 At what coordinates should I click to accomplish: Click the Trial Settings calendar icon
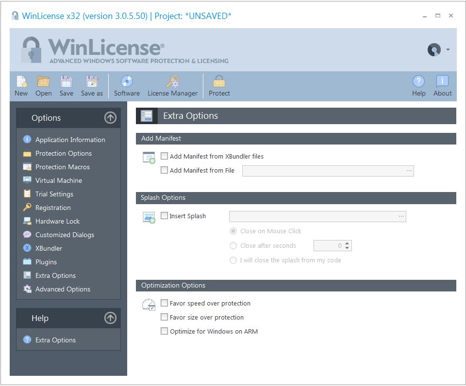coord(27,193)
